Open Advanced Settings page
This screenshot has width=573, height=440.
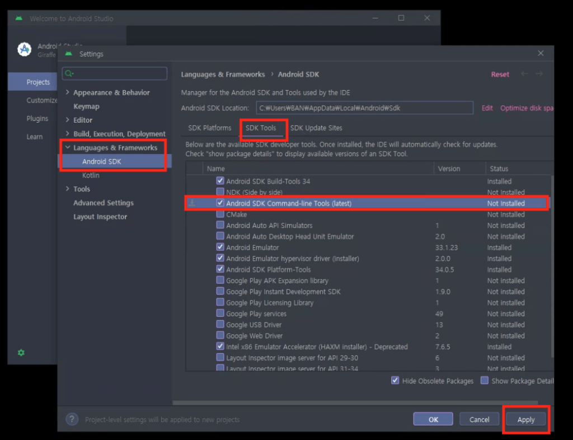tap(104, 203)
